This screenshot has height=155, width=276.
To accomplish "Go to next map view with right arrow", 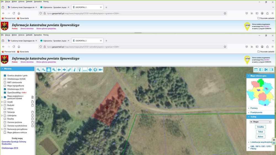I will (x=64, y=70).
